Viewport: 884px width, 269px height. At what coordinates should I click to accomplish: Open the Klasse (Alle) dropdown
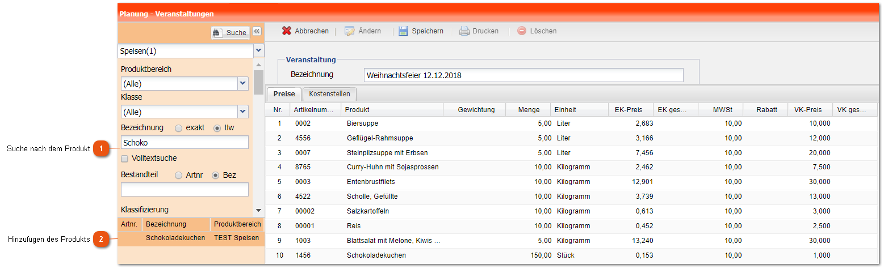[243, 112]
